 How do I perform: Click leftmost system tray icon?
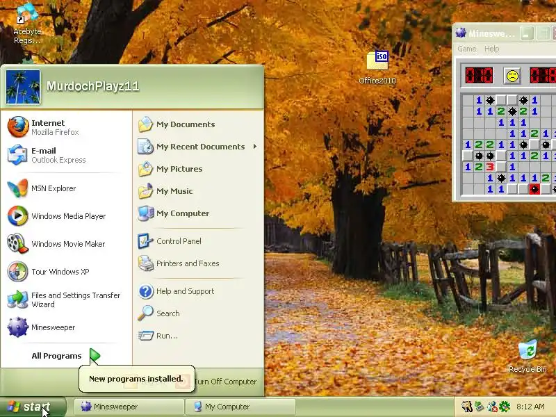pyautogui.click(x=466, y=407)
